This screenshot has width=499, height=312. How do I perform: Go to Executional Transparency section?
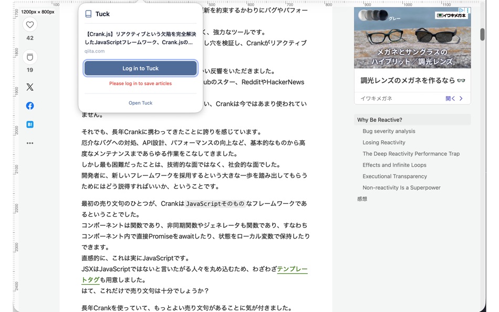394,176
